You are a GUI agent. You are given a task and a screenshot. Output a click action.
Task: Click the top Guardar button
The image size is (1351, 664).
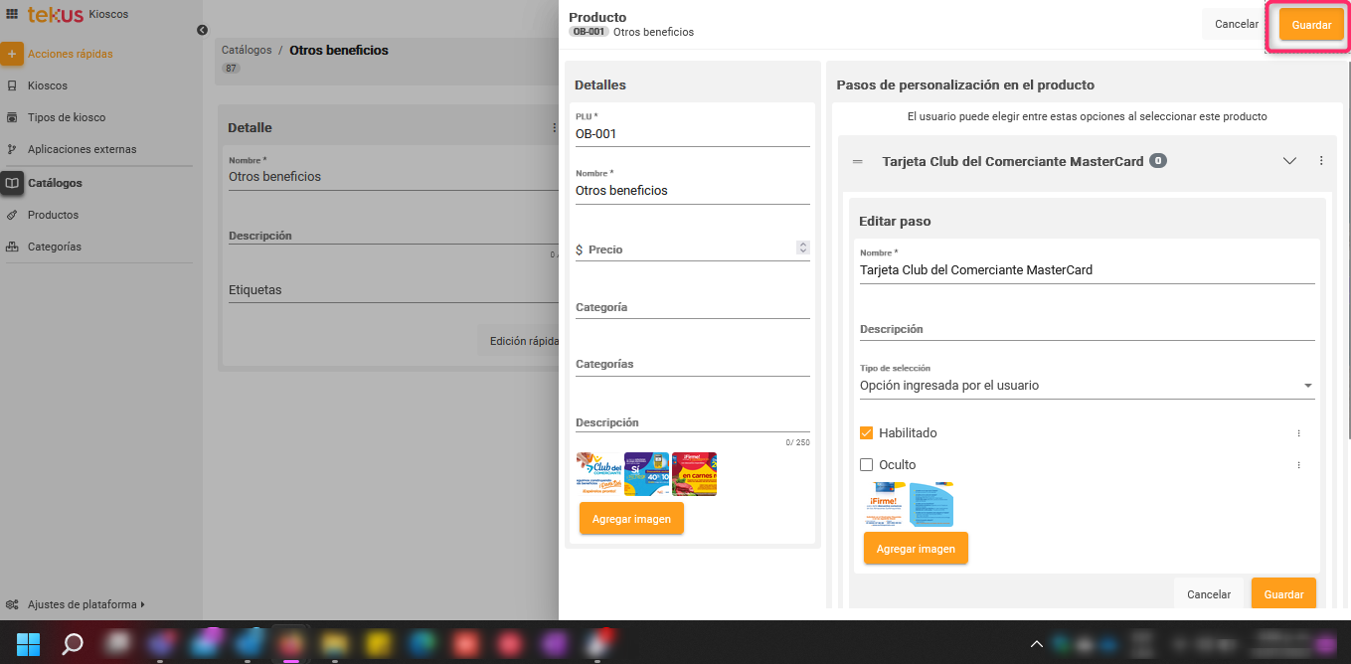[x=1310, y=25]
